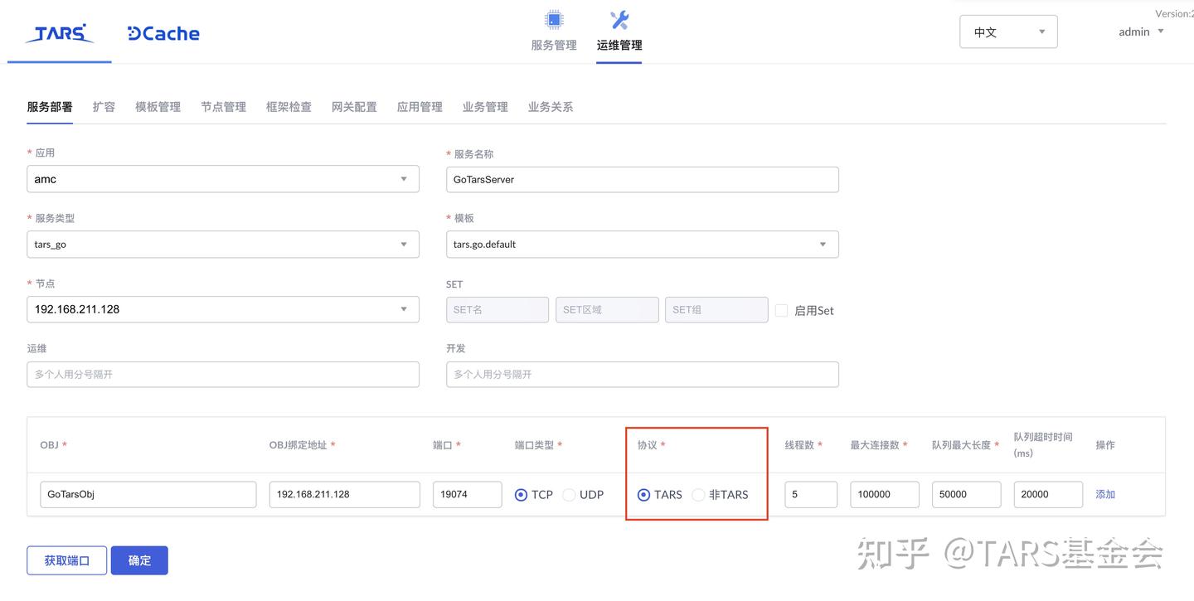Expand the admin account menu
The height and width of the screenshot is (601, 1194).
[1140, 32]
